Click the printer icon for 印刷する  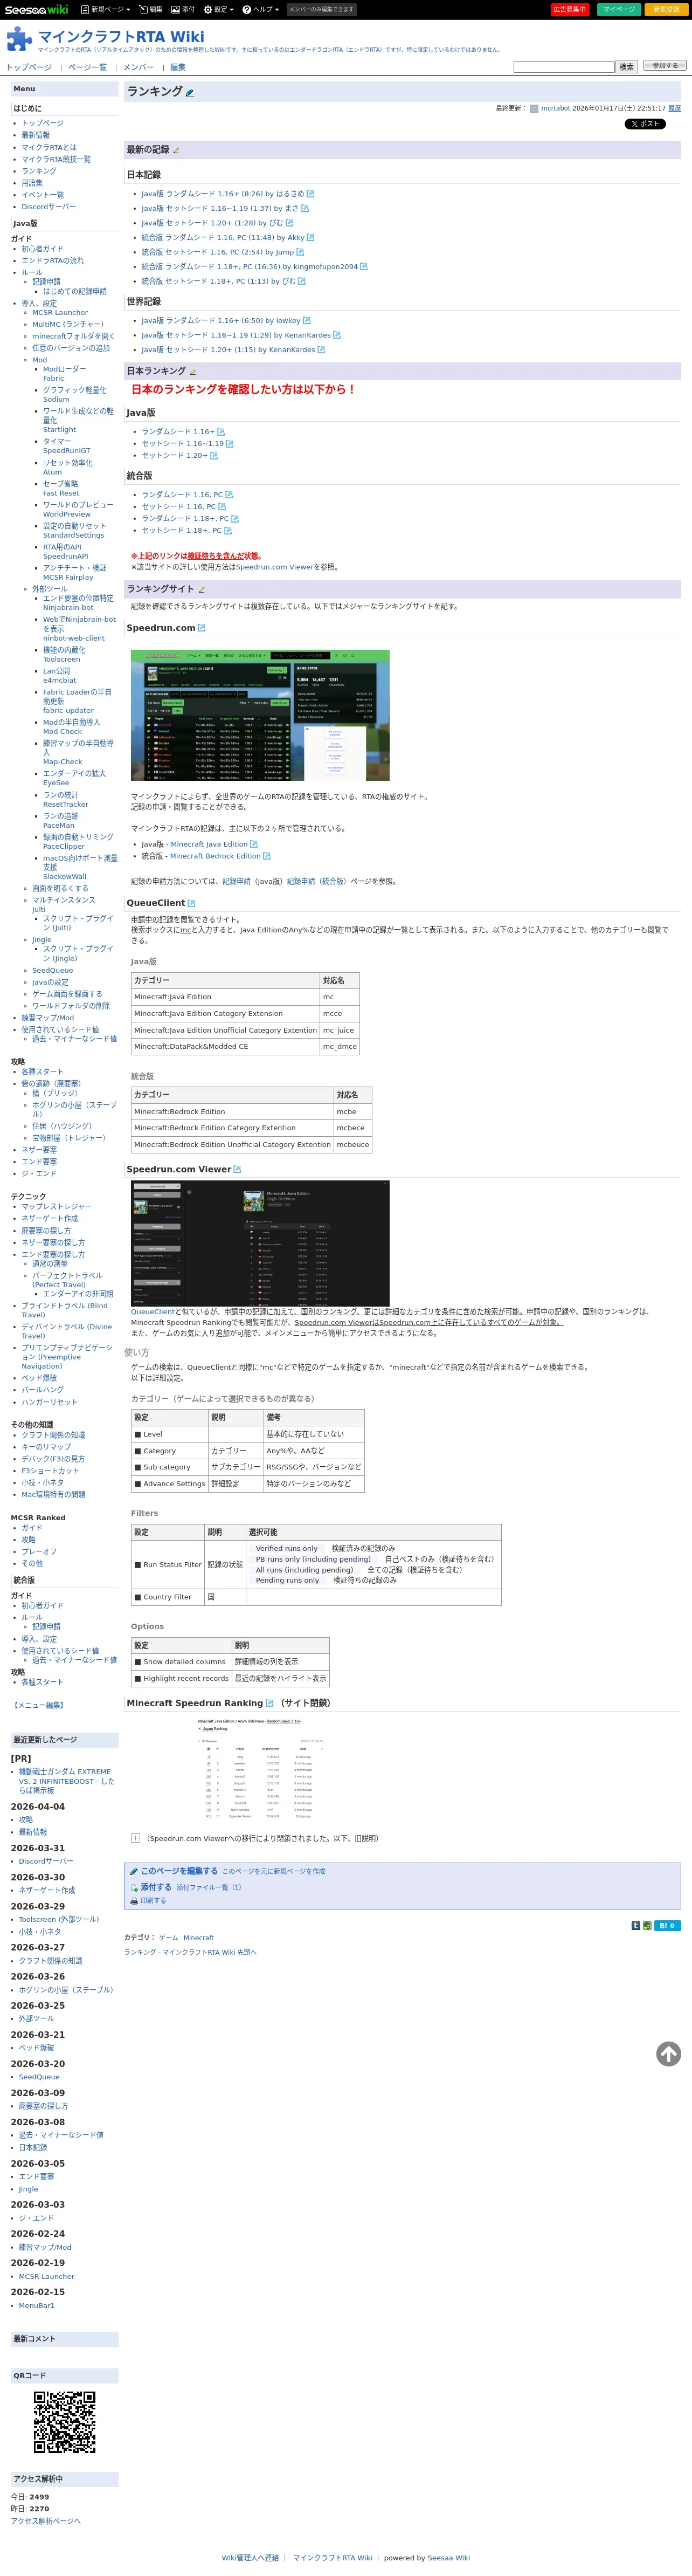click(134, 1901)
